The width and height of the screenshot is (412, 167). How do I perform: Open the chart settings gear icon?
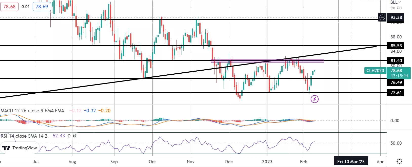tap(399, 161)
